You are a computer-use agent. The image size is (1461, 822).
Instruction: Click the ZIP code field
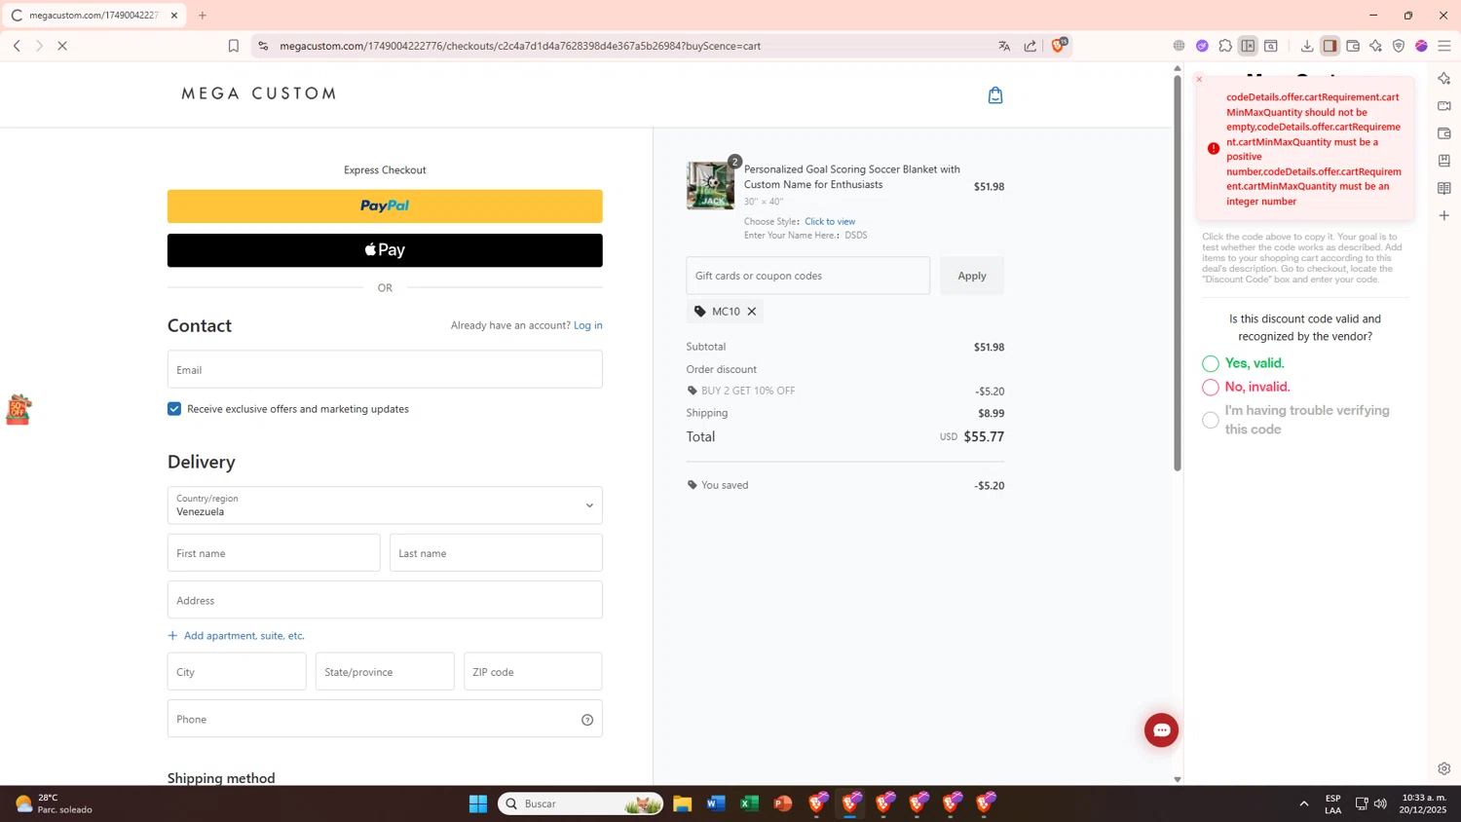pyautogui.click(x=533, y=672)
